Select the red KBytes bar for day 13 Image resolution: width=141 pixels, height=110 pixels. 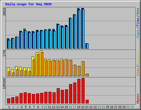[58, 96]
